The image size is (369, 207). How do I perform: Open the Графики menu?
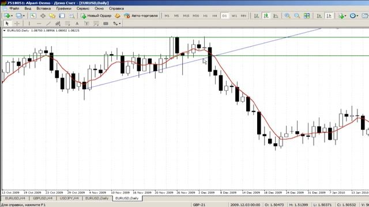pyautogui.click(x=63, y=9)
